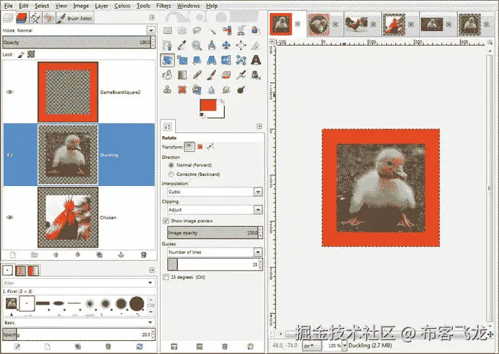Create a new layer
This screenshot has width=499, height=354.
(13, 255)
